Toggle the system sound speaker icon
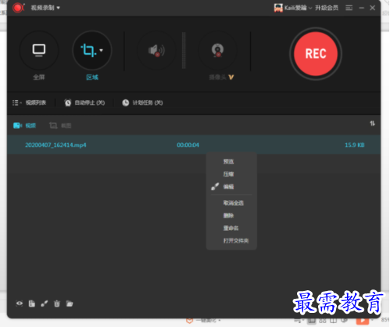390x327 pixels. tap(156, 50)
